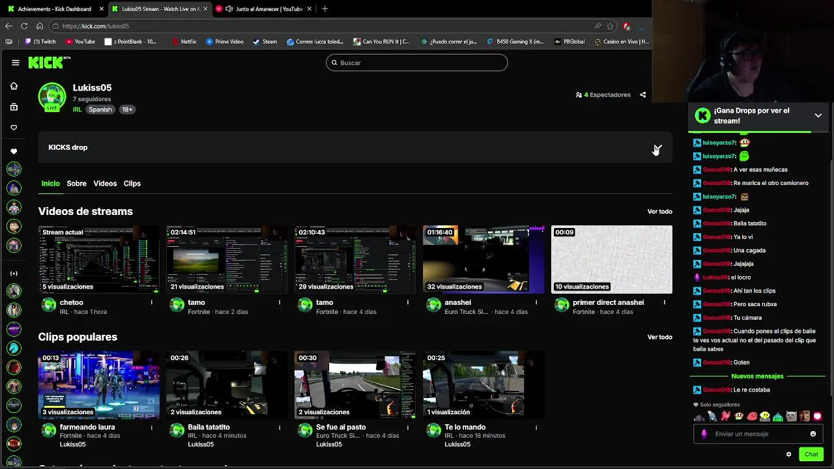
Task: Open Steam bookmark
Action: [x=265, y=42]
